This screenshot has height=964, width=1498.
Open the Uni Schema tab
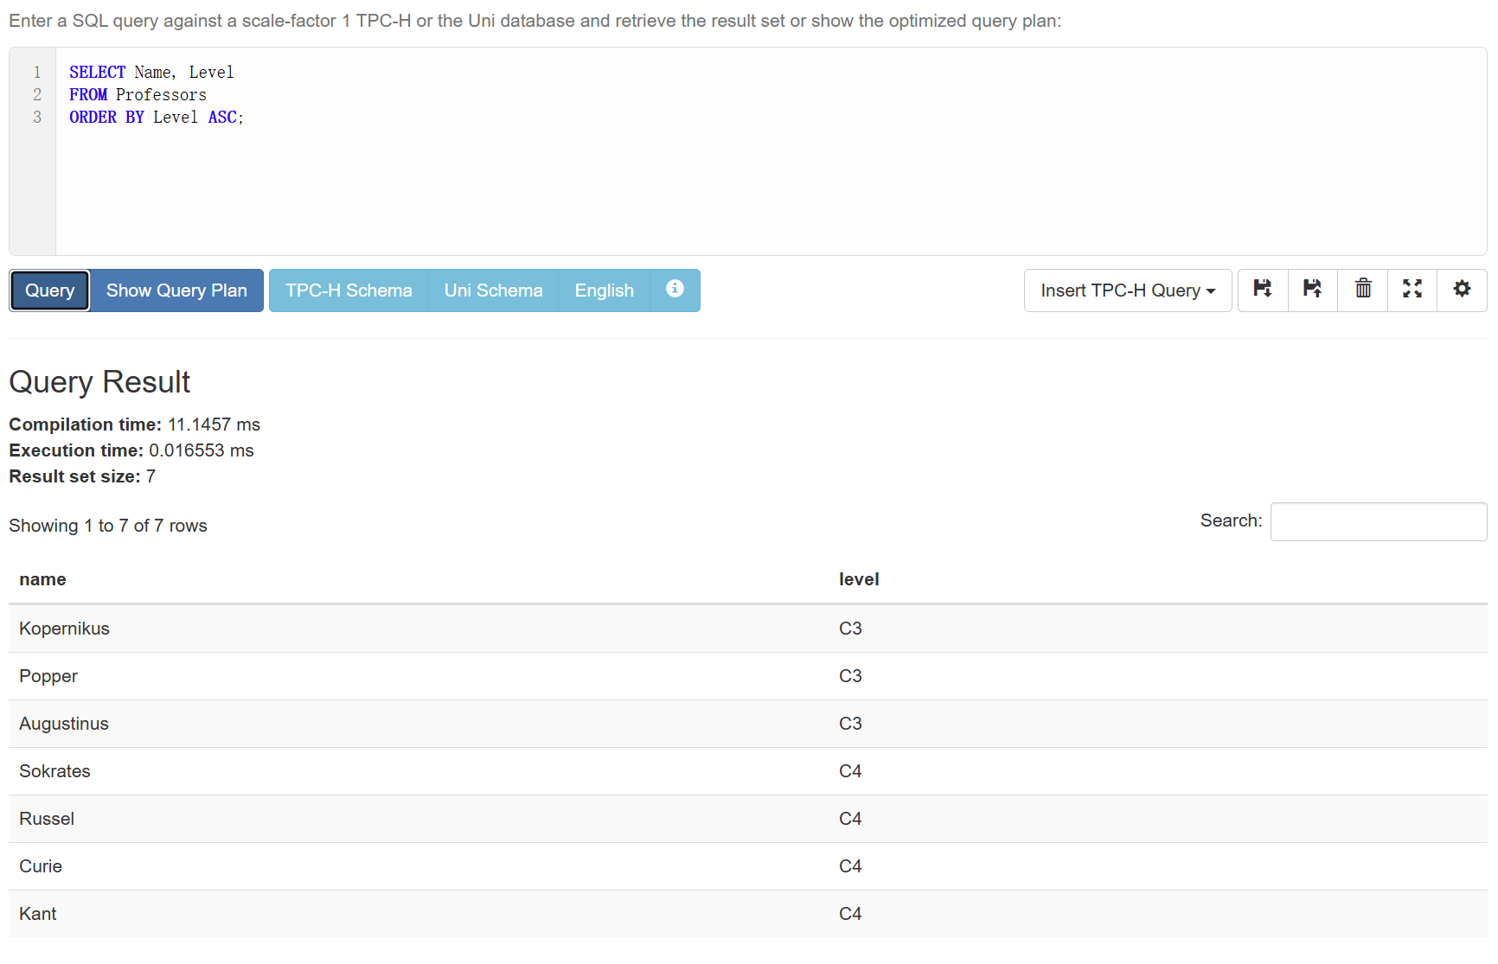pyautogui.click(x=493, y=290)
